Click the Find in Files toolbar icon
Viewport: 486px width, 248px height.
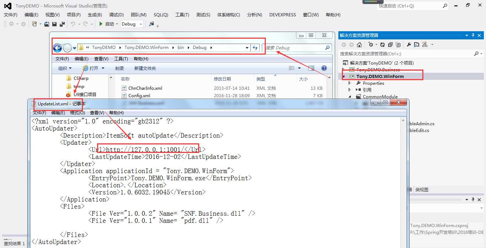click(x=152, y=24)
